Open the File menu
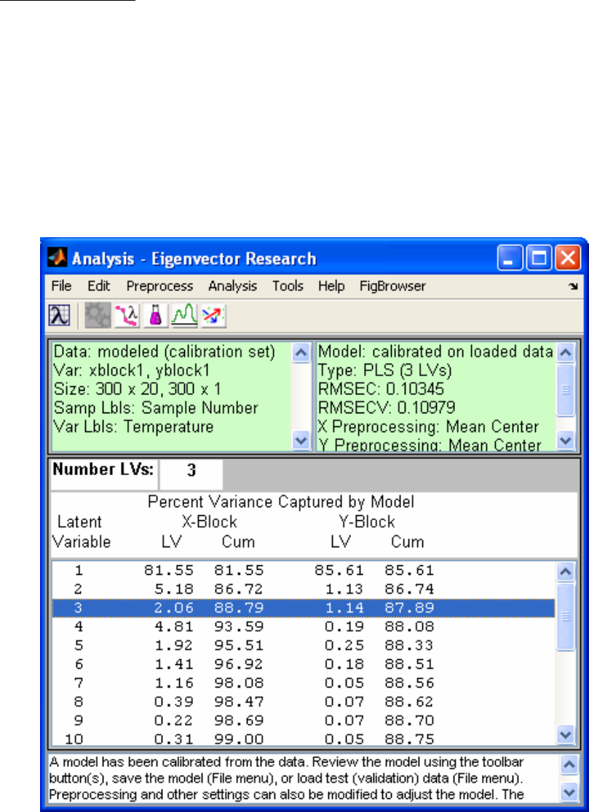 [x=61, y=286]
